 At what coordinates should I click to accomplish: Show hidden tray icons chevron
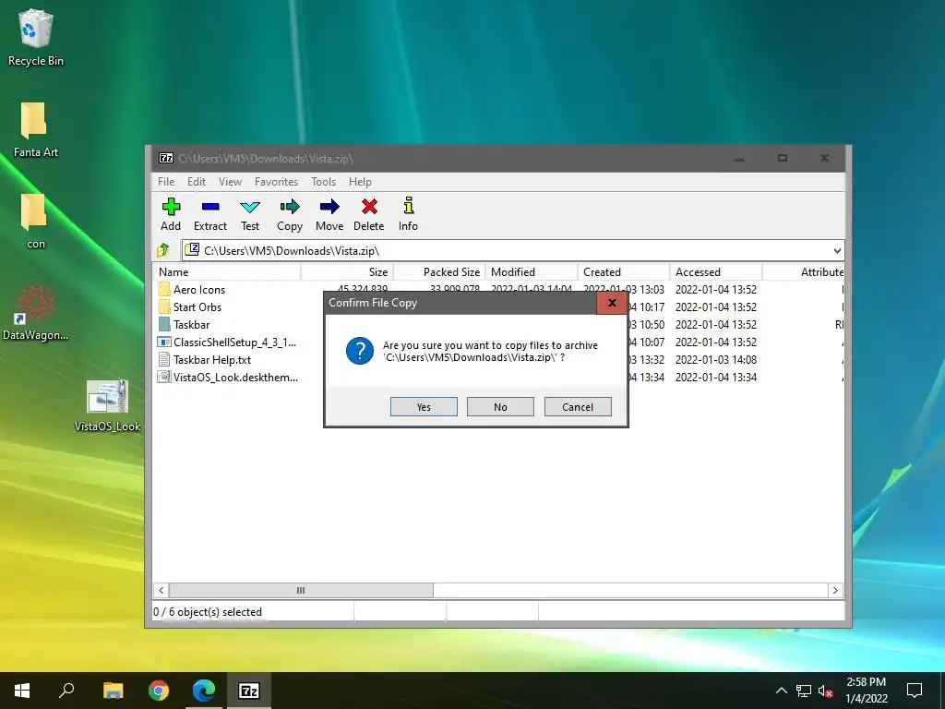[x=781, y=691]
